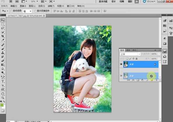Viewport: 173px width, 122px height.
Task: Open the arrange documents dropdown
Action: [44, 1]
